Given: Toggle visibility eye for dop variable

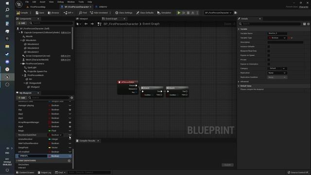Looking at the screenshot, I should pos(70,110).
